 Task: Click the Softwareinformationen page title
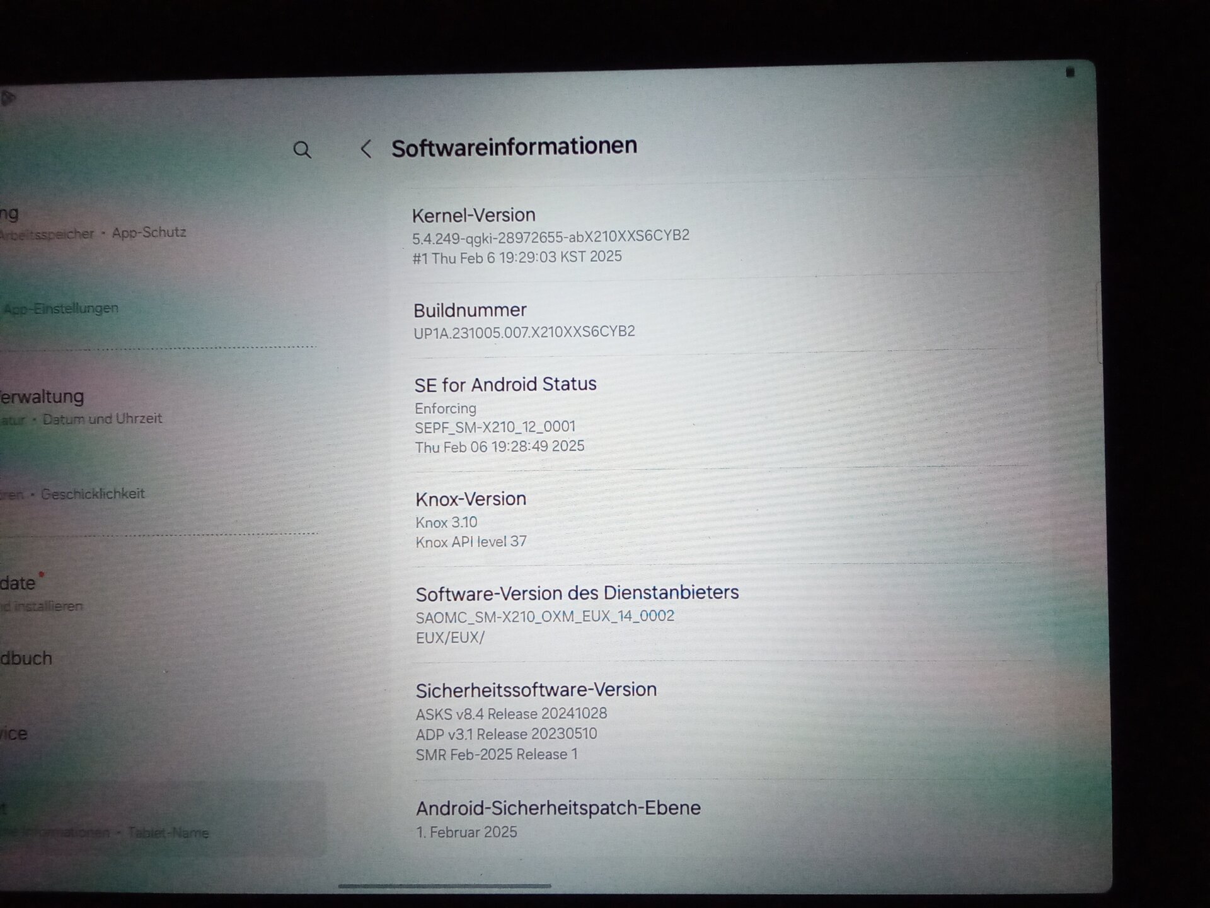[x=514, y=147]
